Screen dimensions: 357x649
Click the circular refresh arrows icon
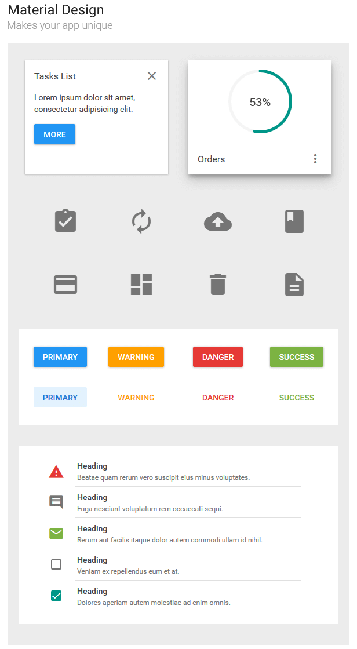[141, 221]
